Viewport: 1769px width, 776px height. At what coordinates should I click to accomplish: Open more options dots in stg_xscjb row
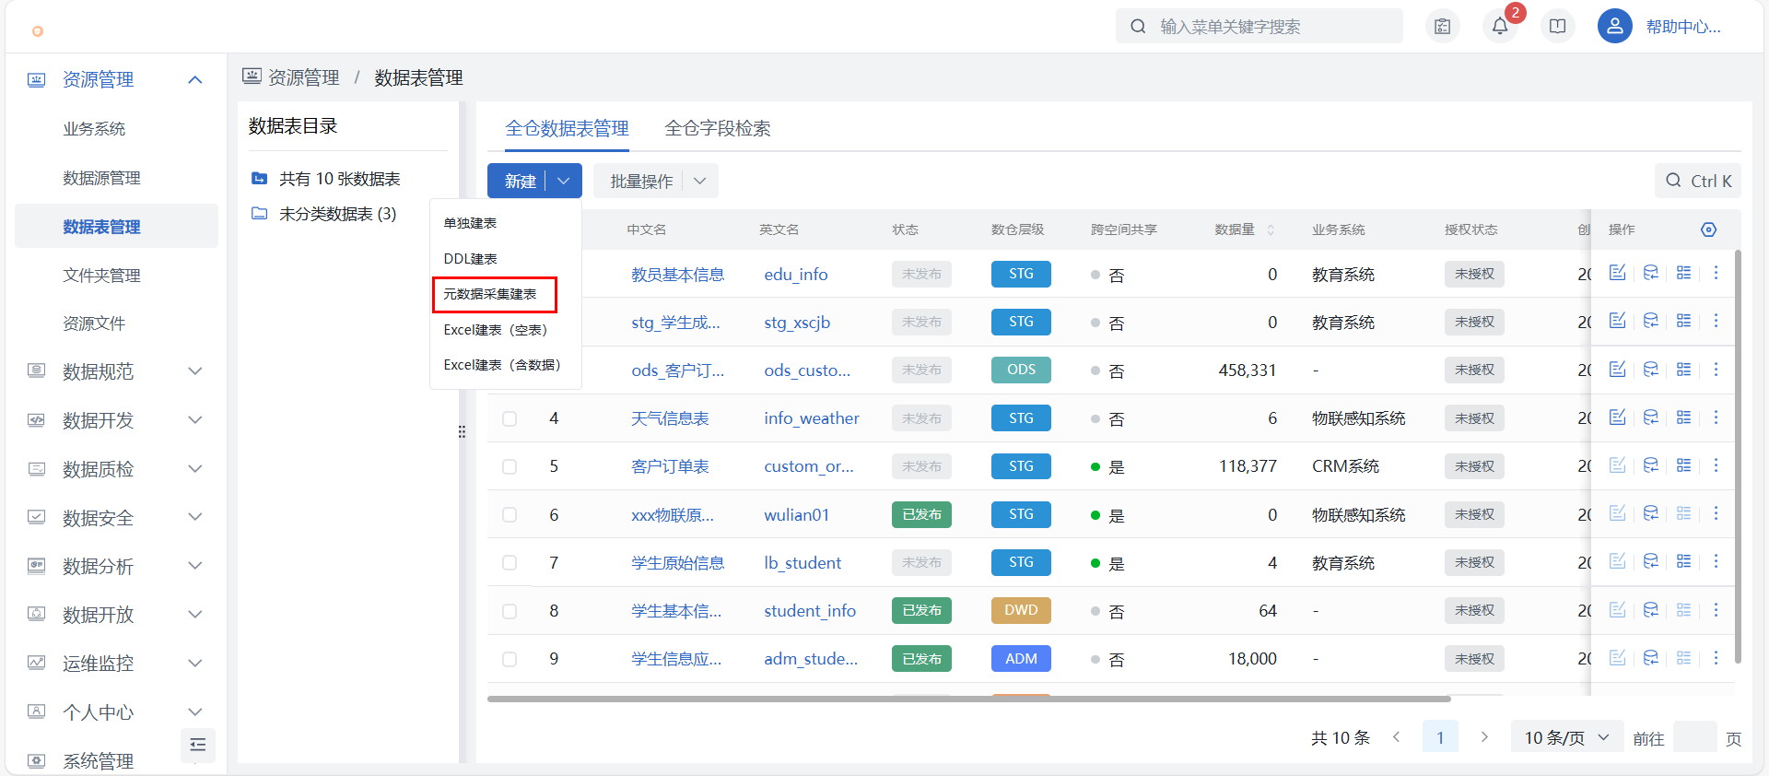point(1716,321)
